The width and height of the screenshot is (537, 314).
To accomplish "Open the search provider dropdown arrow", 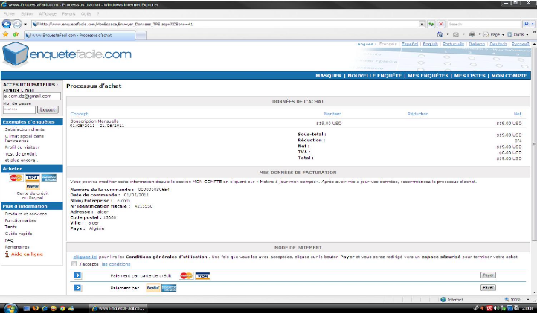I will click(533, 24).
